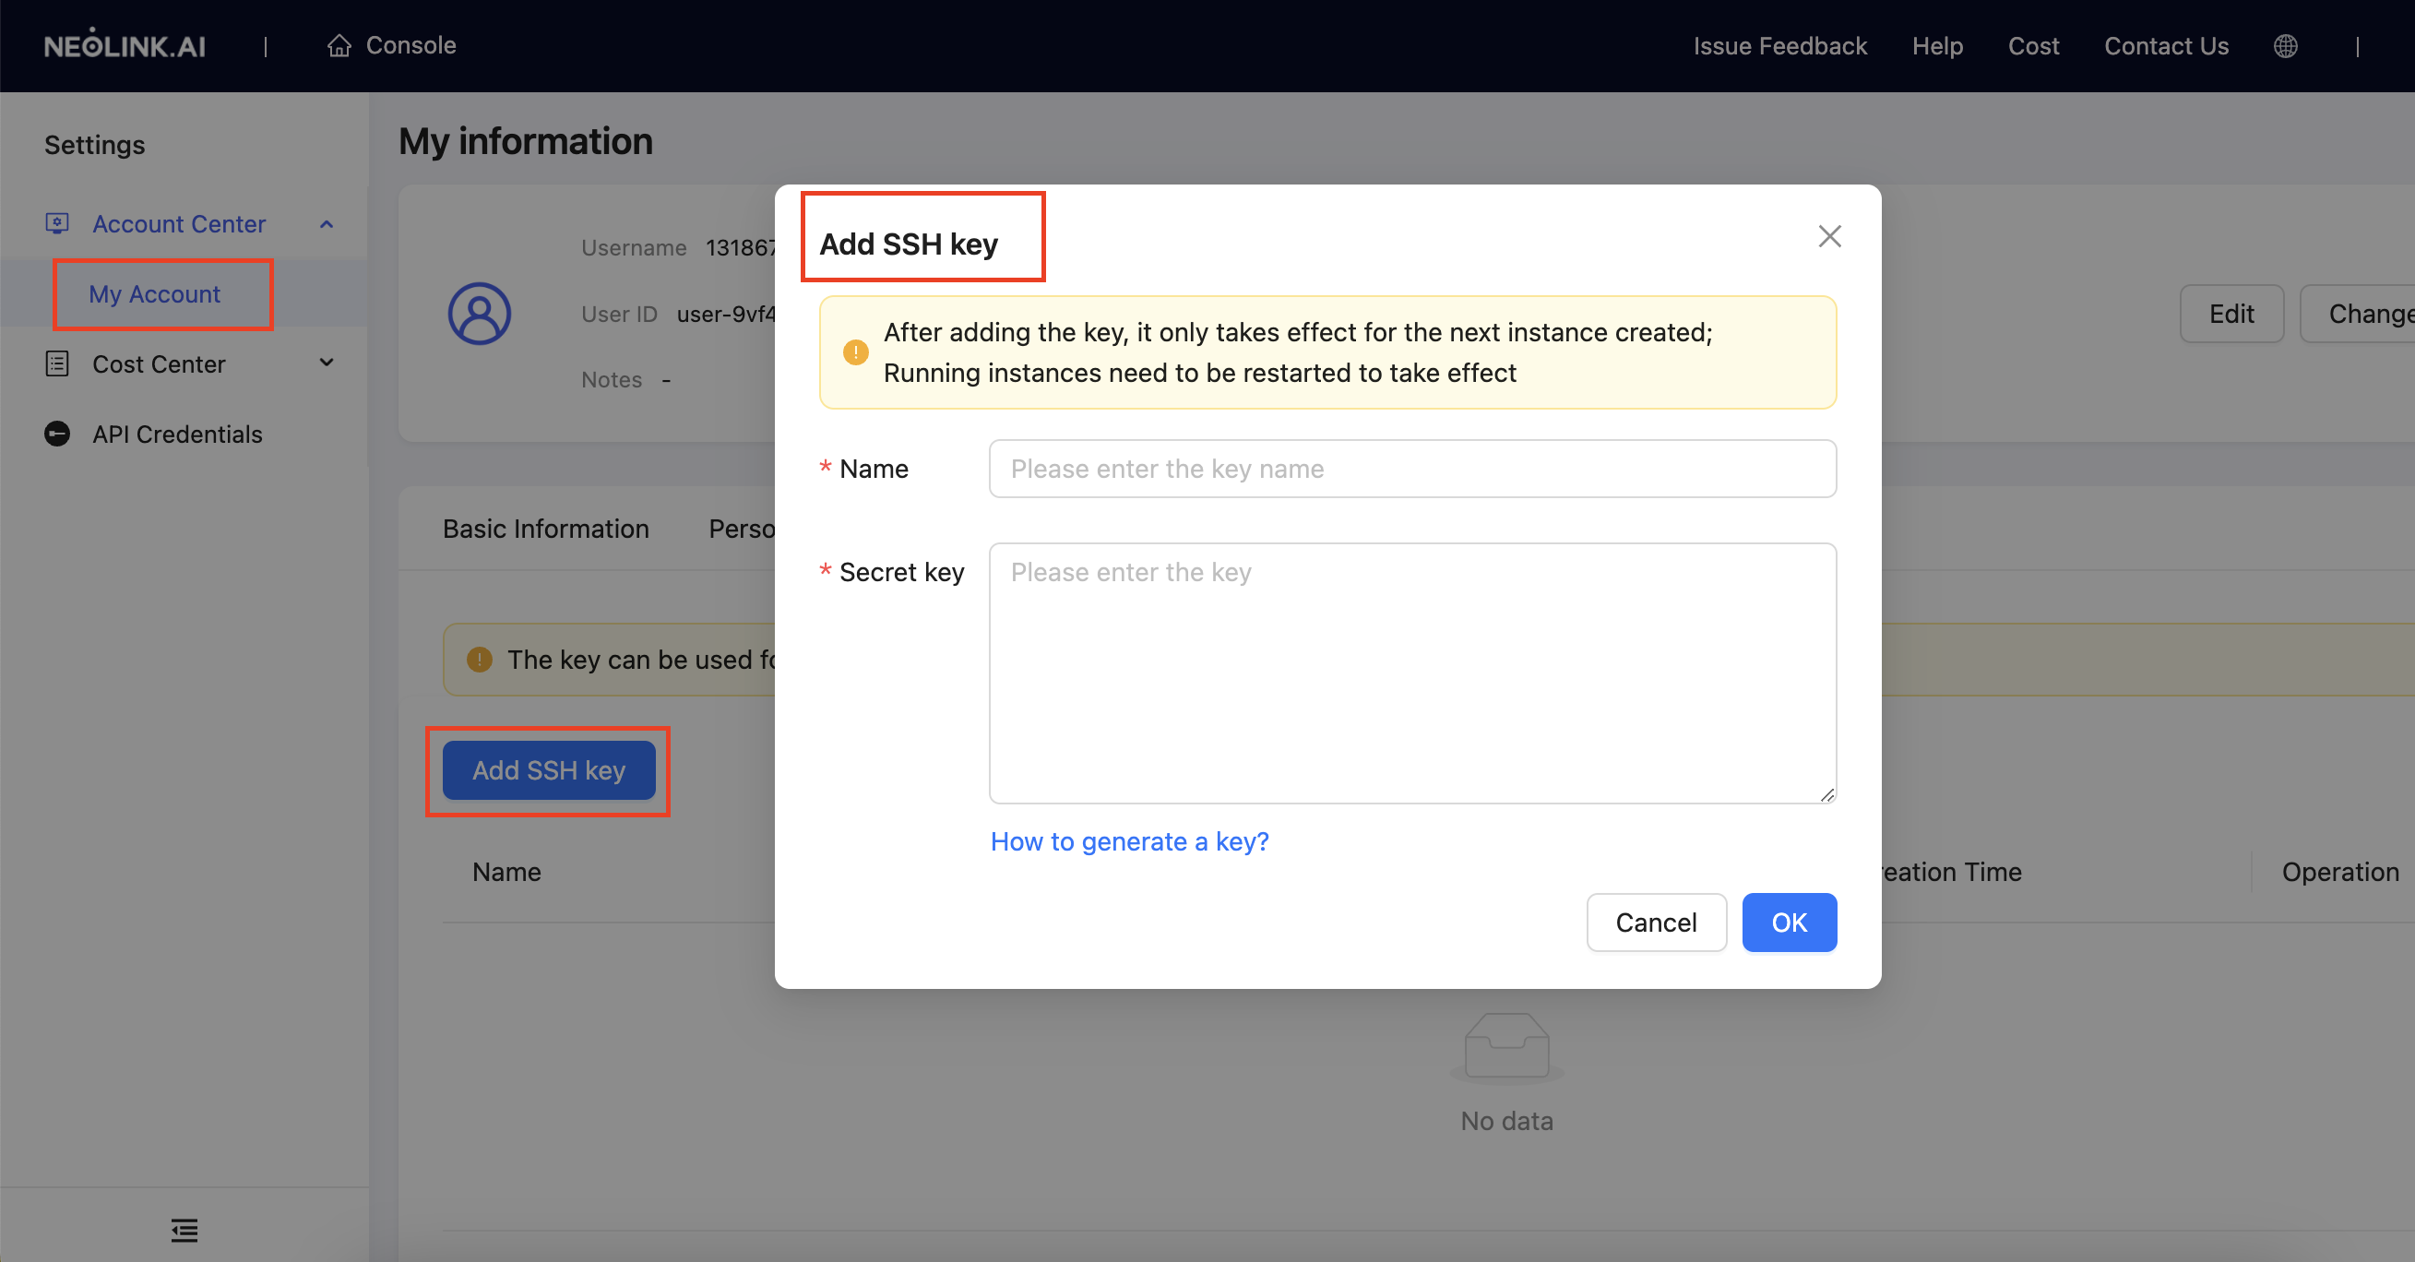Click the Account Center monitor icon
Screen dimensions: 2415x1262
[57, 223]
